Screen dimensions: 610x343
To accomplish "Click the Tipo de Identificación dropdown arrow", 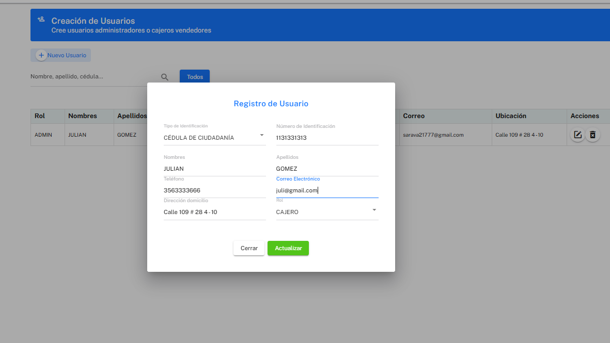I will [x=262, y=135].
